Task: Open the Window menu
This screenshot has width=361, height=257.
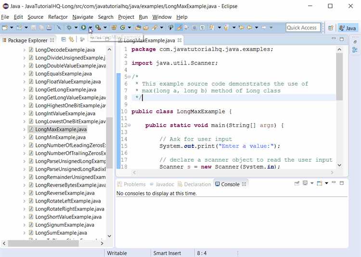Action: 162,17
